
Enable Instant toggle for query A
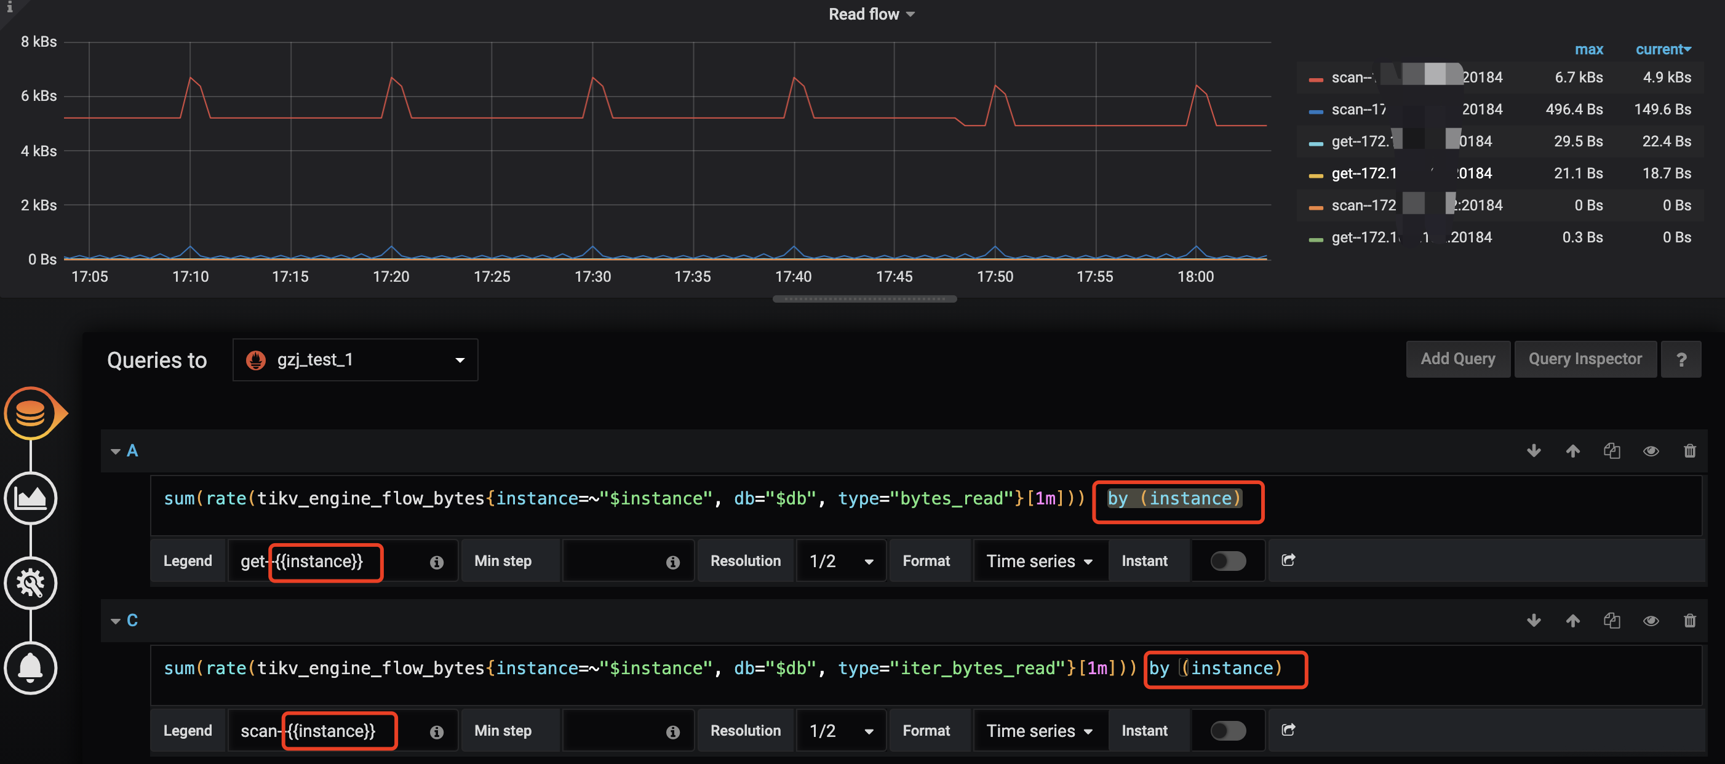tap(1227, 560)
